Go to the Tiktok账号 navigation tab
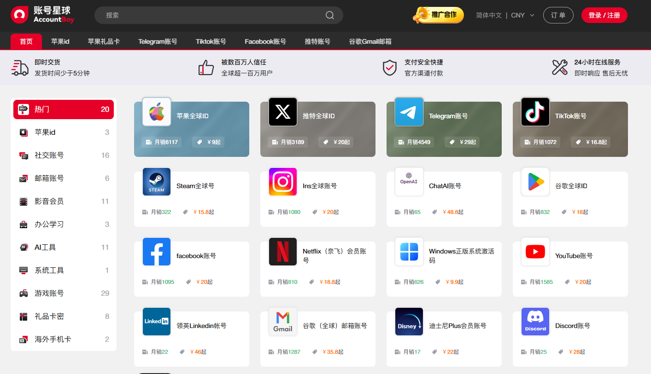651x374 pixels. click(211, 41)
